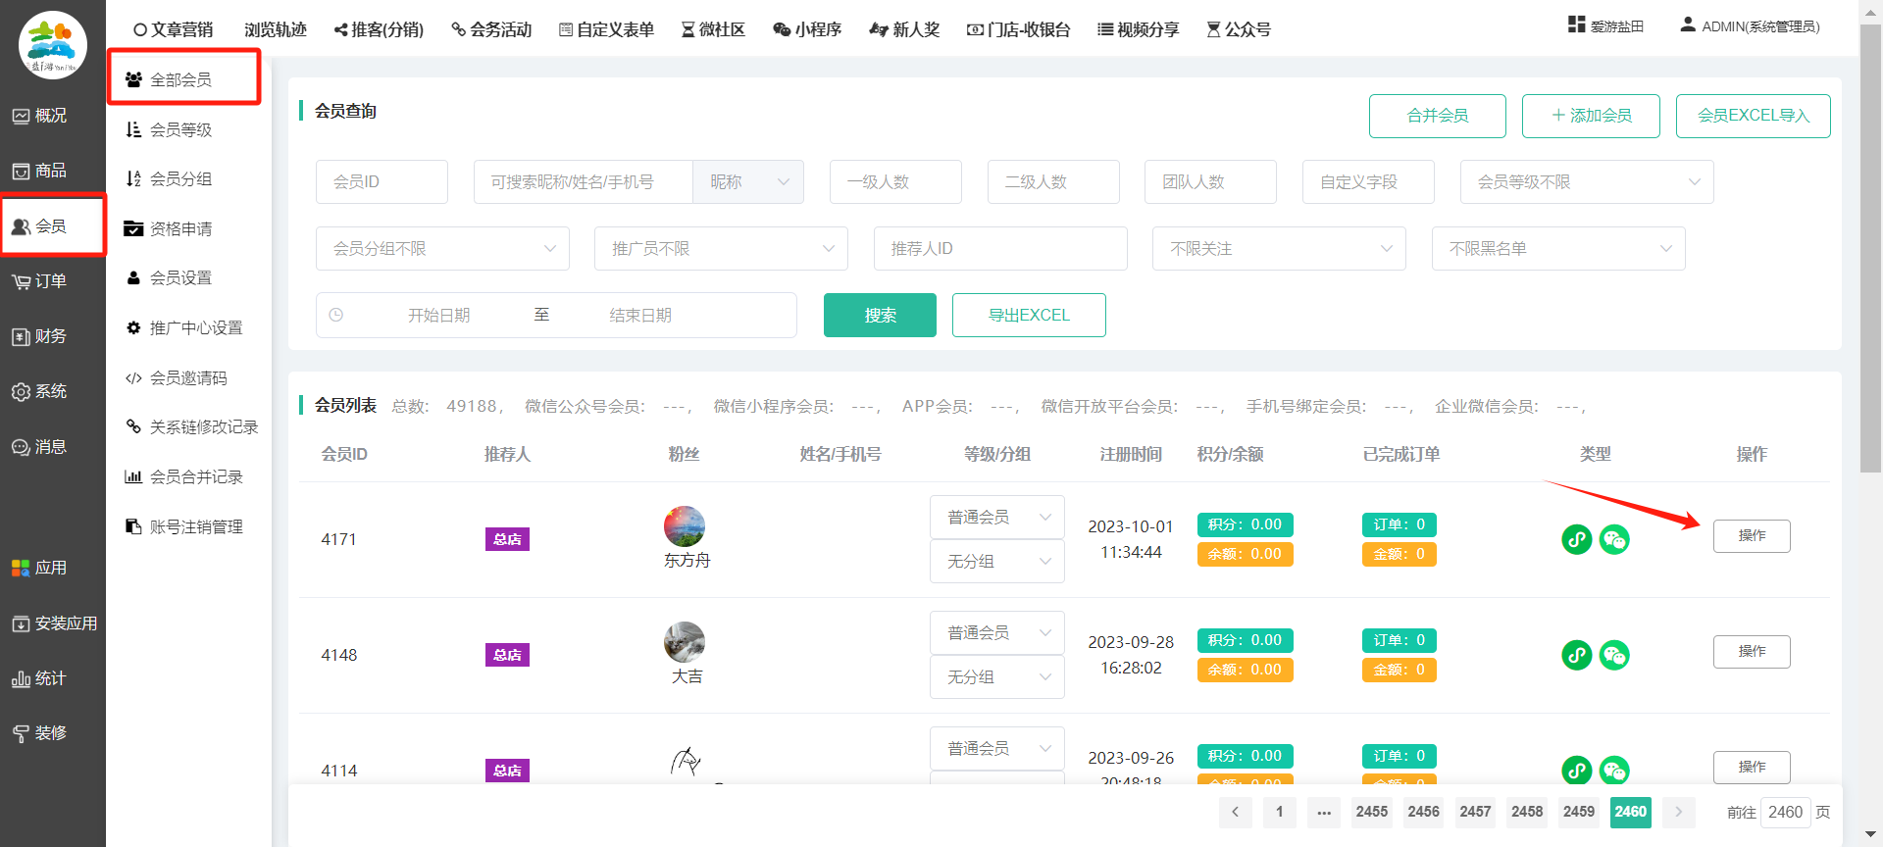Expand the 会员等级不限 dropdown
1883x847 pixels.
pos(1586,182)
